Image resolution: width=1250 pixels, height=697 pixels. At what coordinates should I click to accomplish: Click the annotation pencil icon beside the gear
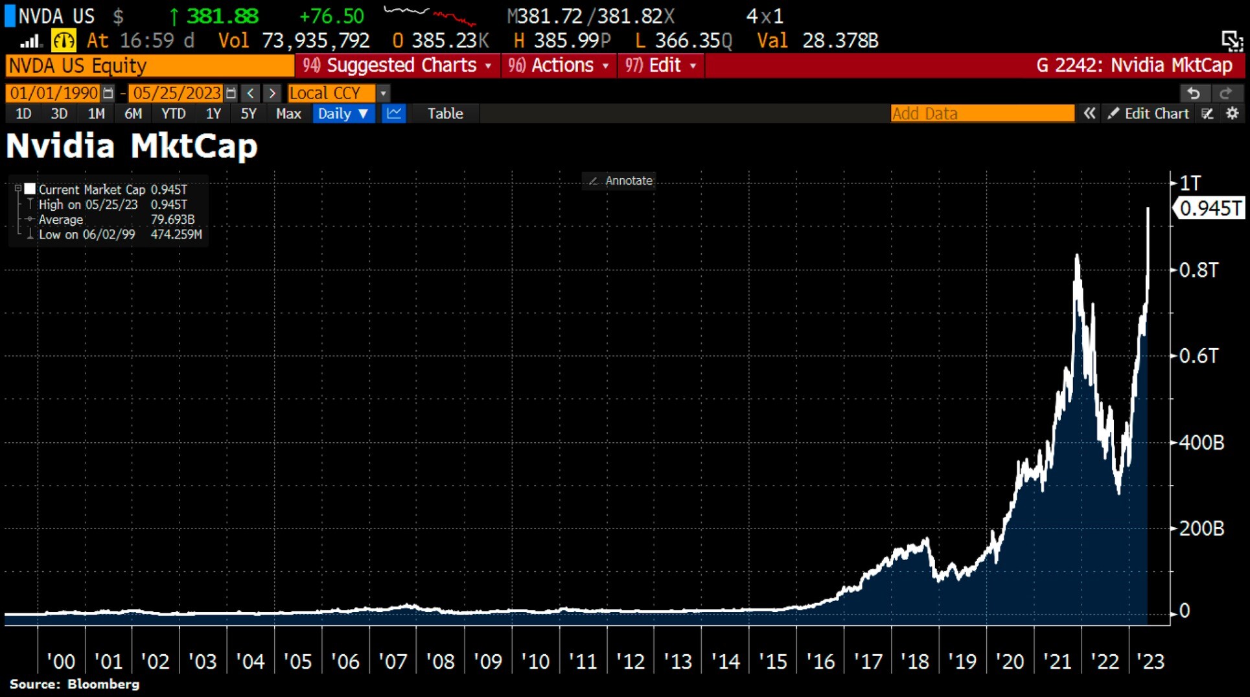pos(1207,113)
